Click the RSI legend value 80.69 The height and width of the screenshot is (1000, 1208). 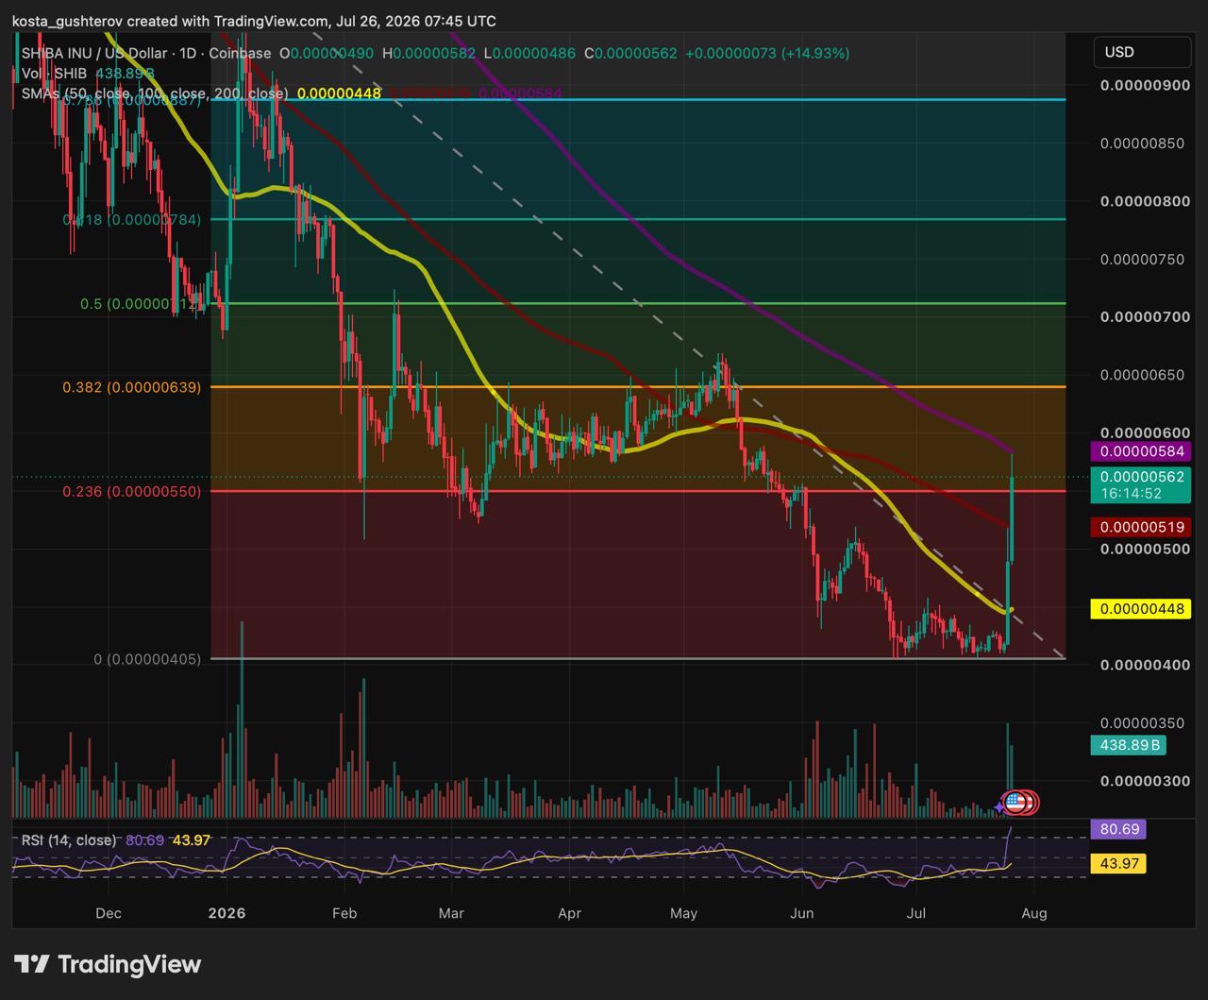pos(143,840)
